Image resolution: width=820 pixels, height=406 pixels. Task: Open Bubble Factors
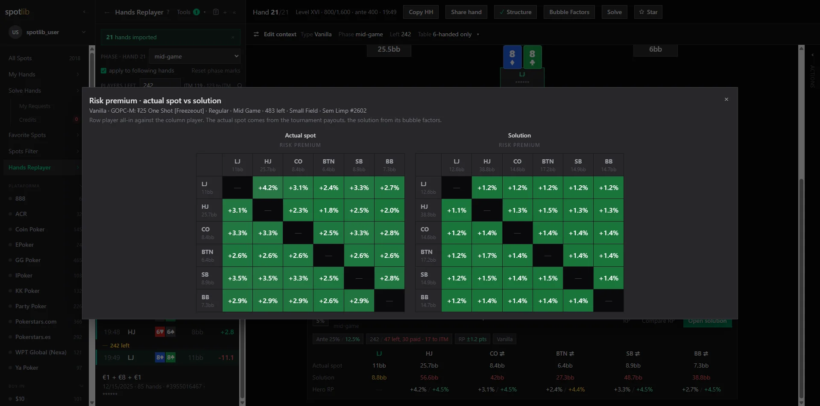click(x=569, y=12)
